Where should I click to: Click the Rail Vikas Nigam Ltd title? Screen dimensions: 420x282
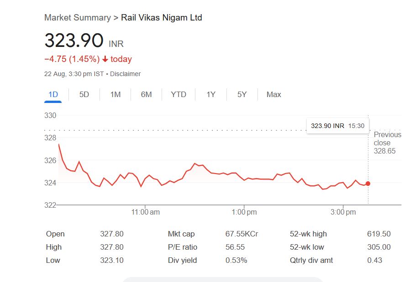click(x=161, y=18)
